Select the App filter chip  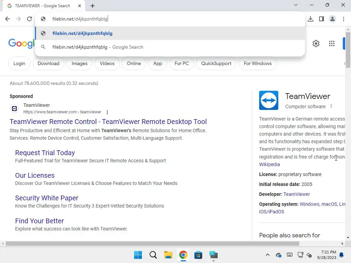pyautogui.click(x=158, y=63)
